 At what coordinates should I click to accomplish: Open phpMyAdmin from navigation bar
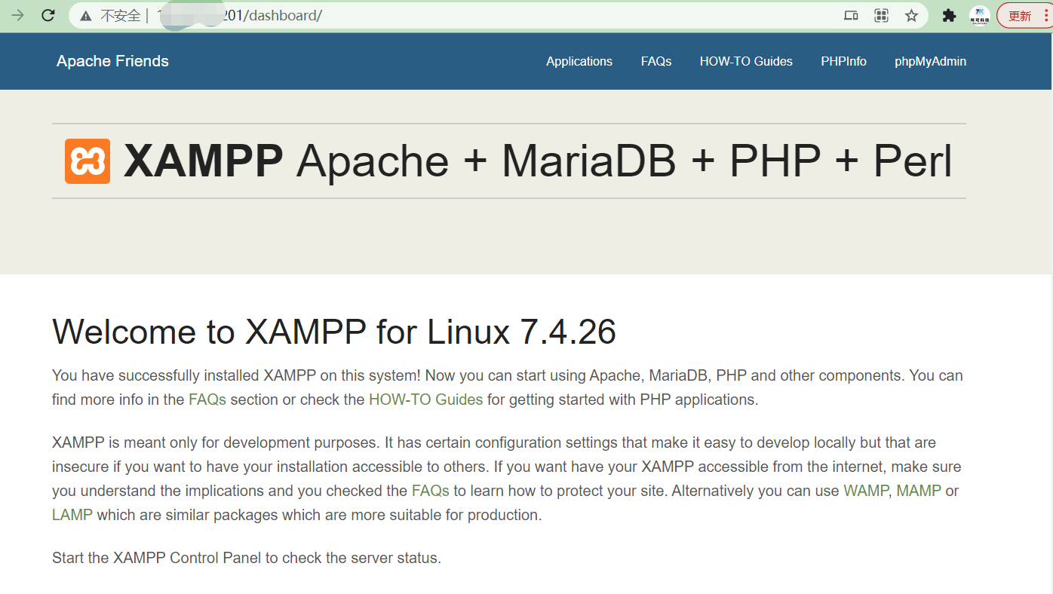[930, 62]
